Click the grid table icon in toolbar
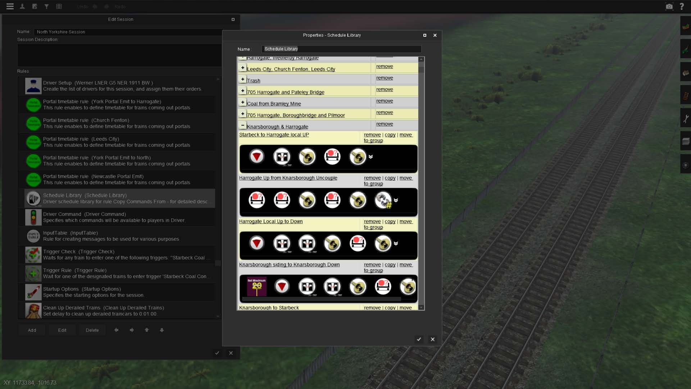The height and width of the screenshot is (389, 691). coord(59,6)
